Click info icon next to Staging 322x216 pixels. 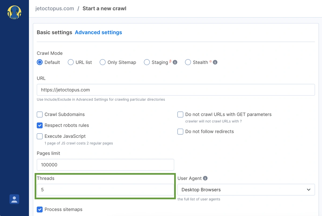[175, 62]
